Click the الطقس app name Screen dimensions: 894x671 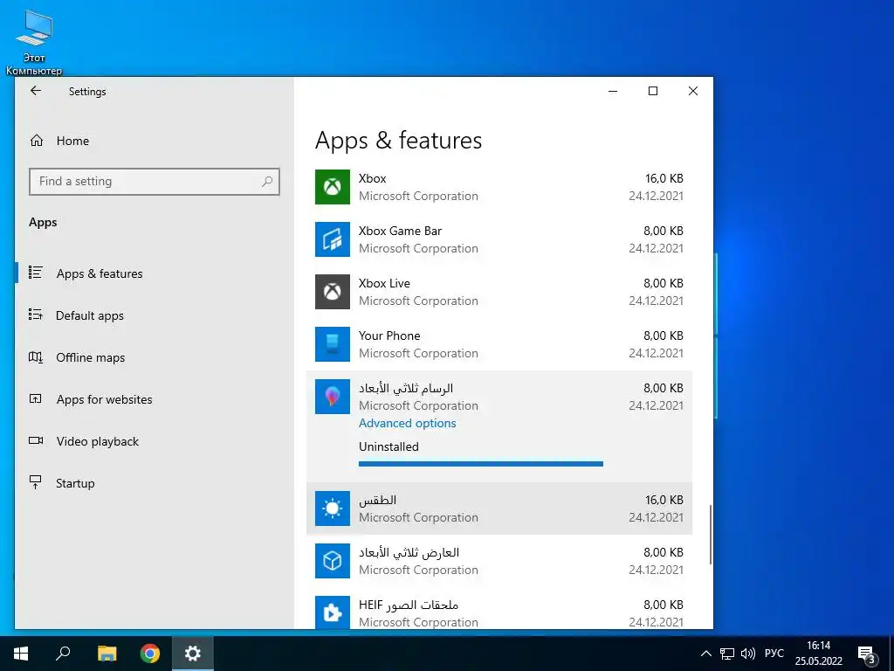pyautogui.click(x=377, y=500)
